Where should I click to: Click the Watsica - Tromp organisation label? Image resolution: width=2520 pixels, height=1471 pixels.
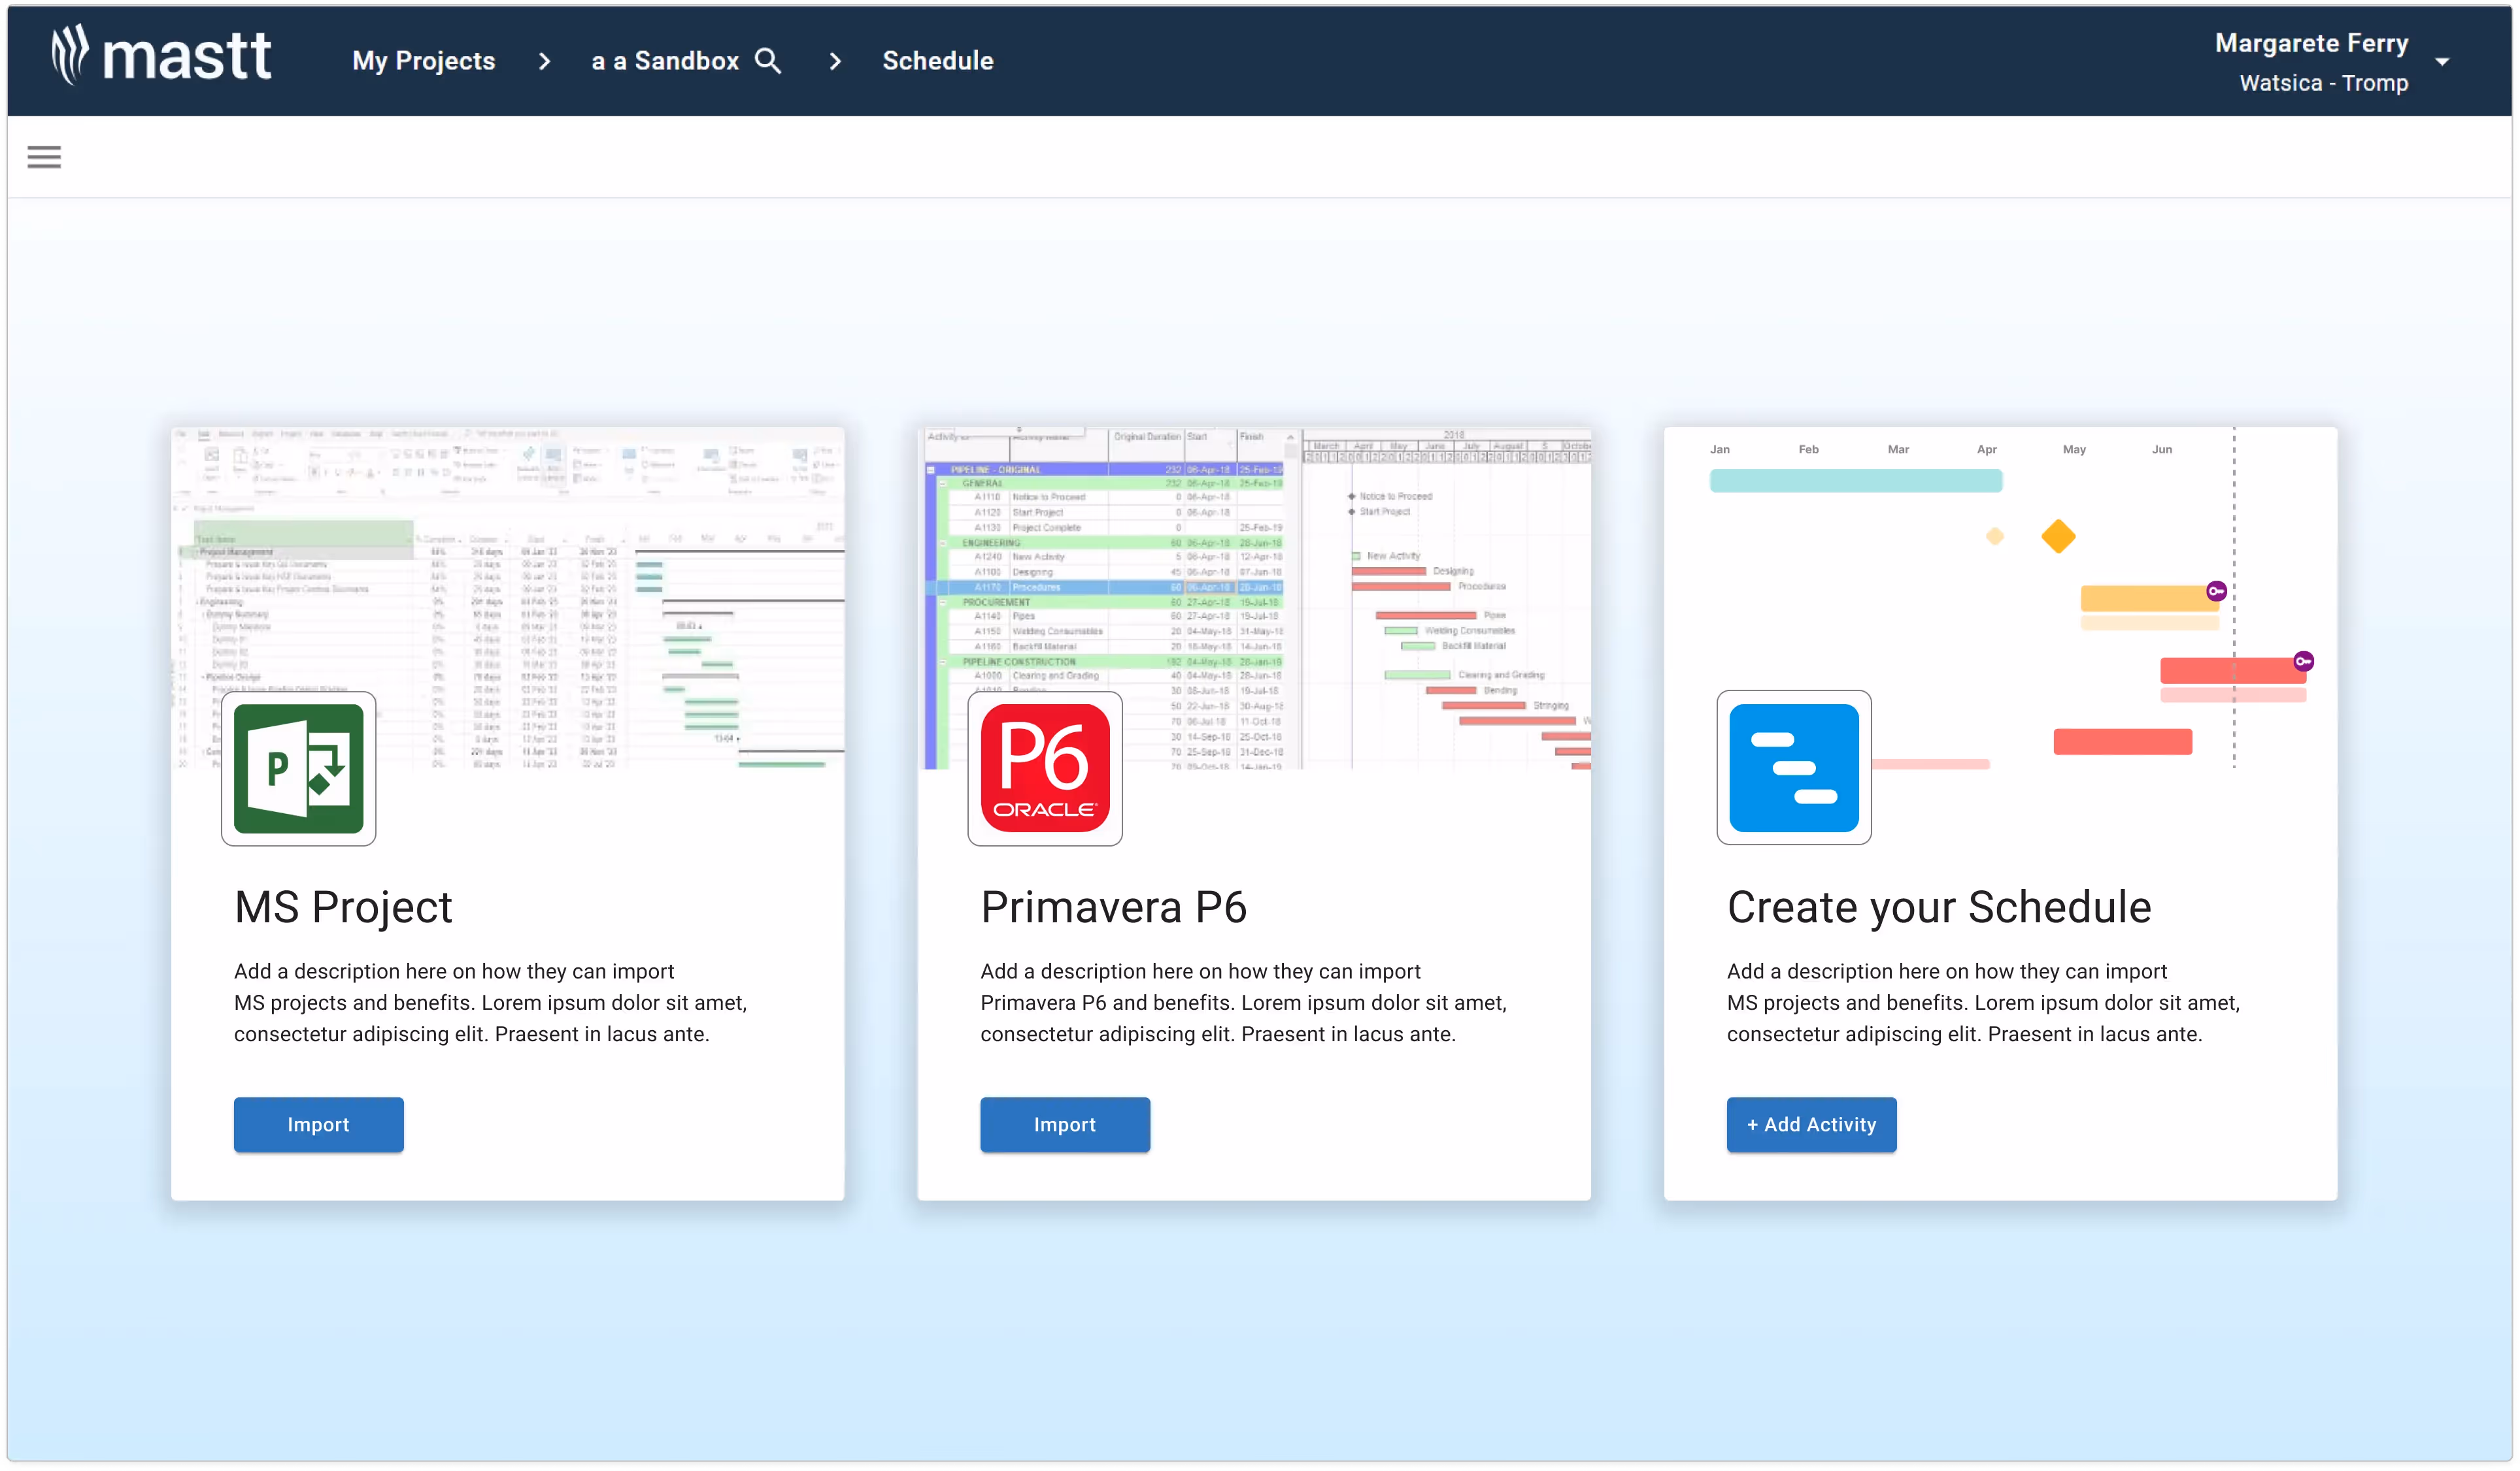click(x=2323, y=83)
